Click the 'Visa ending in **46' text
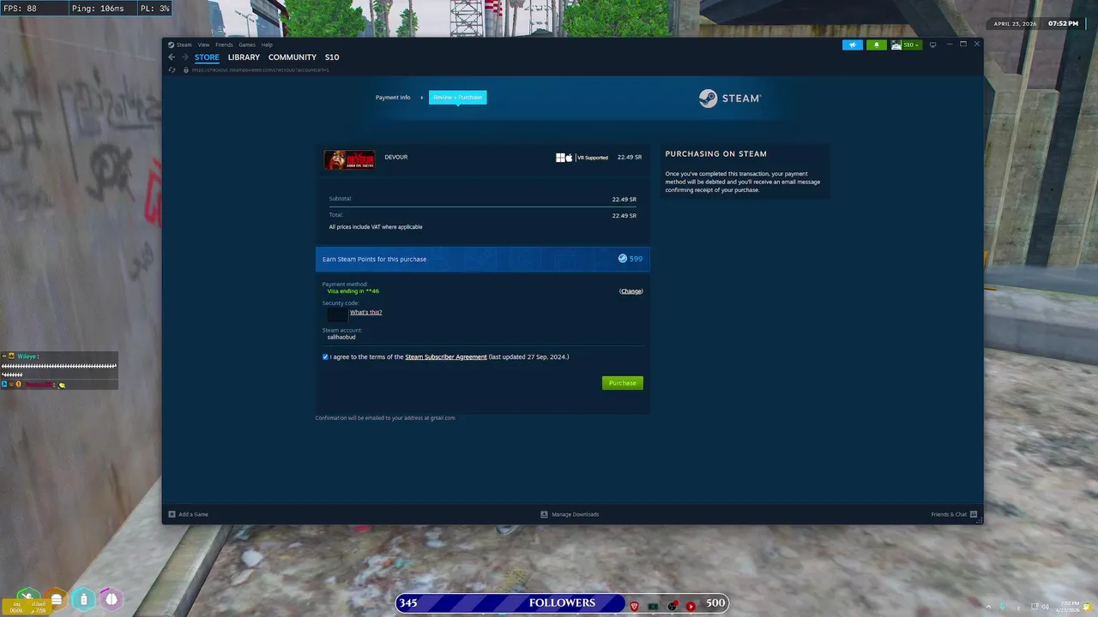1098x617 pixels. click(353, 291)
